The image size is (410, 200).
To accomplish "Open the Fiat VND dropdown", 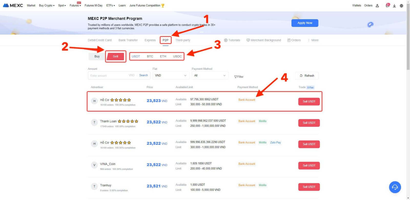I will click(x=171, y=76).
